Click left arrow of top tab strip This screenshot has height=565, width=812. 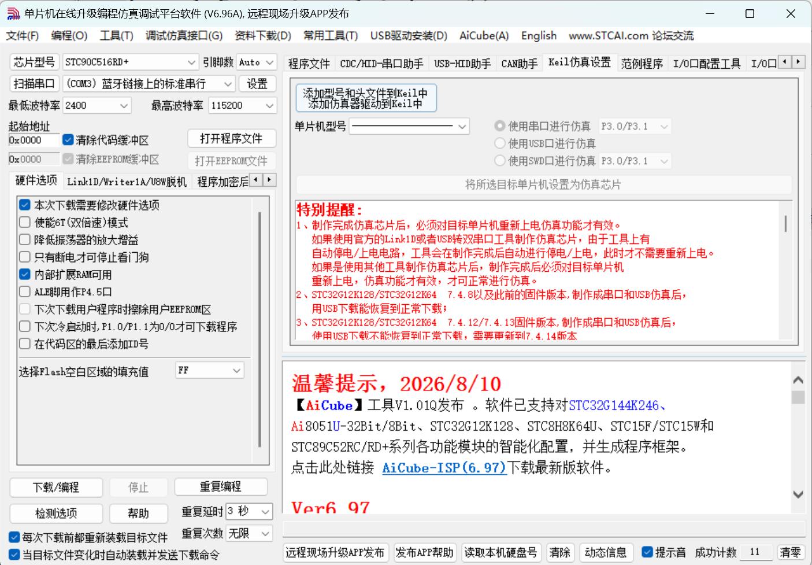[784, 61]
